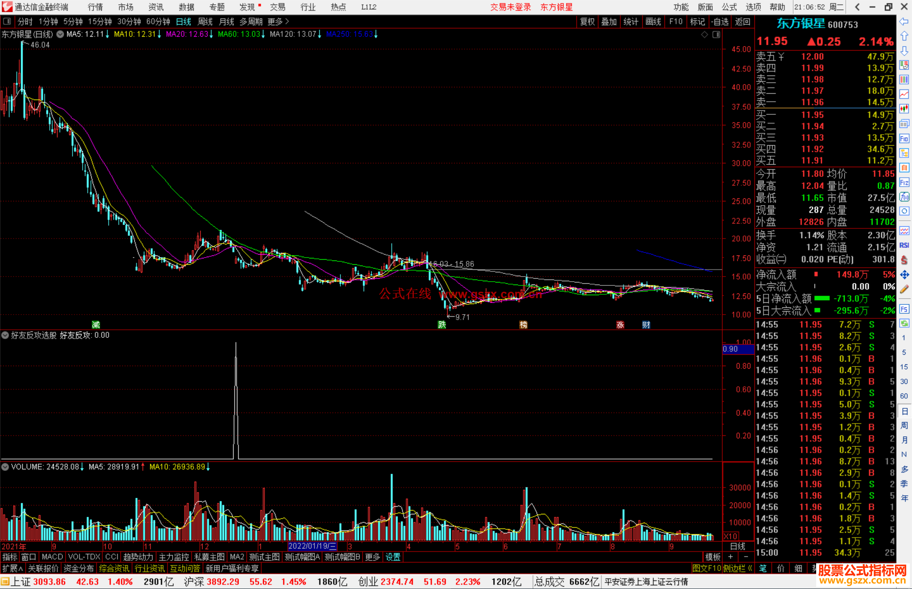Open the 公式 menu
The width and height of the screenshot is (912, 589).
tap(729, 7)
